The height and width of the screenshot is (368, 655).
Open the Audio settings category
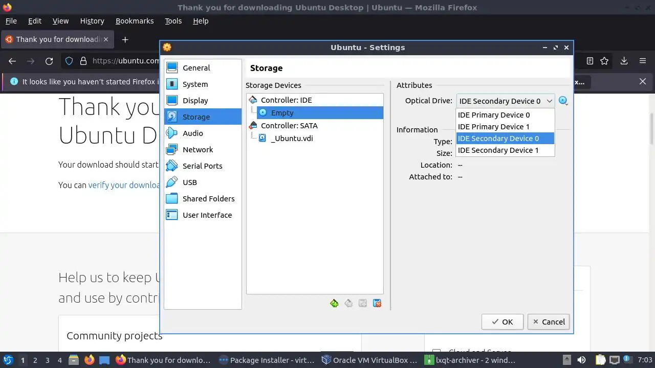click(x=203, y=133)
